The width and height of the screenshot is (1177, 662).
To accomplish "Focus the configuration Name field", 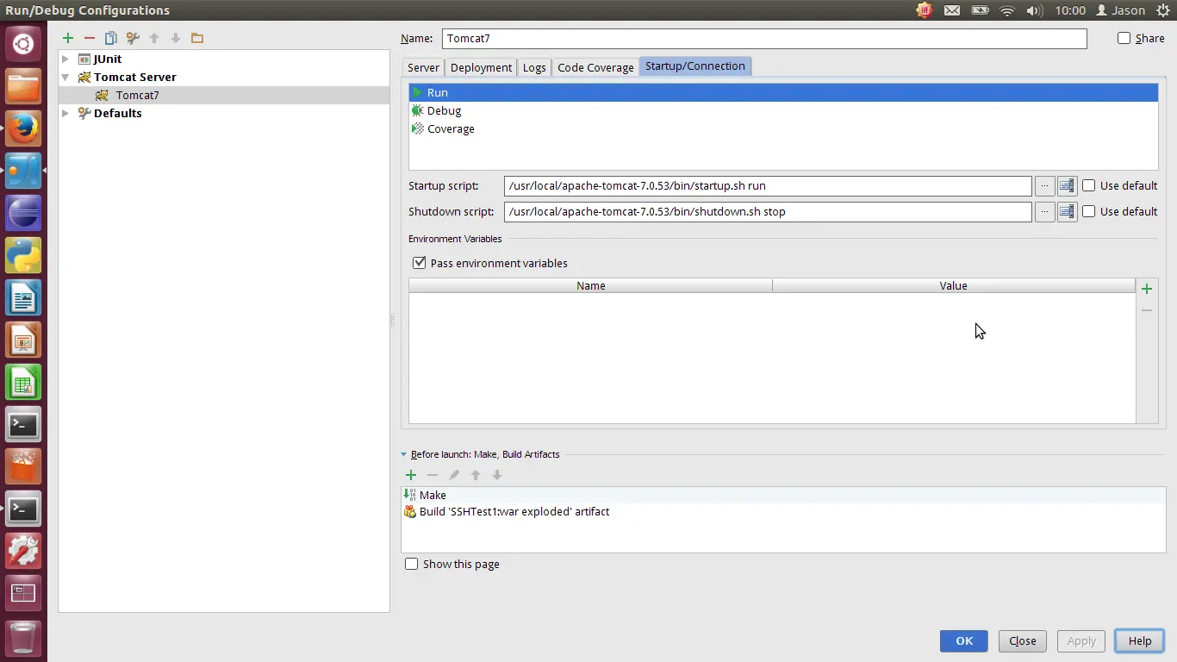I will pos(764,38).
